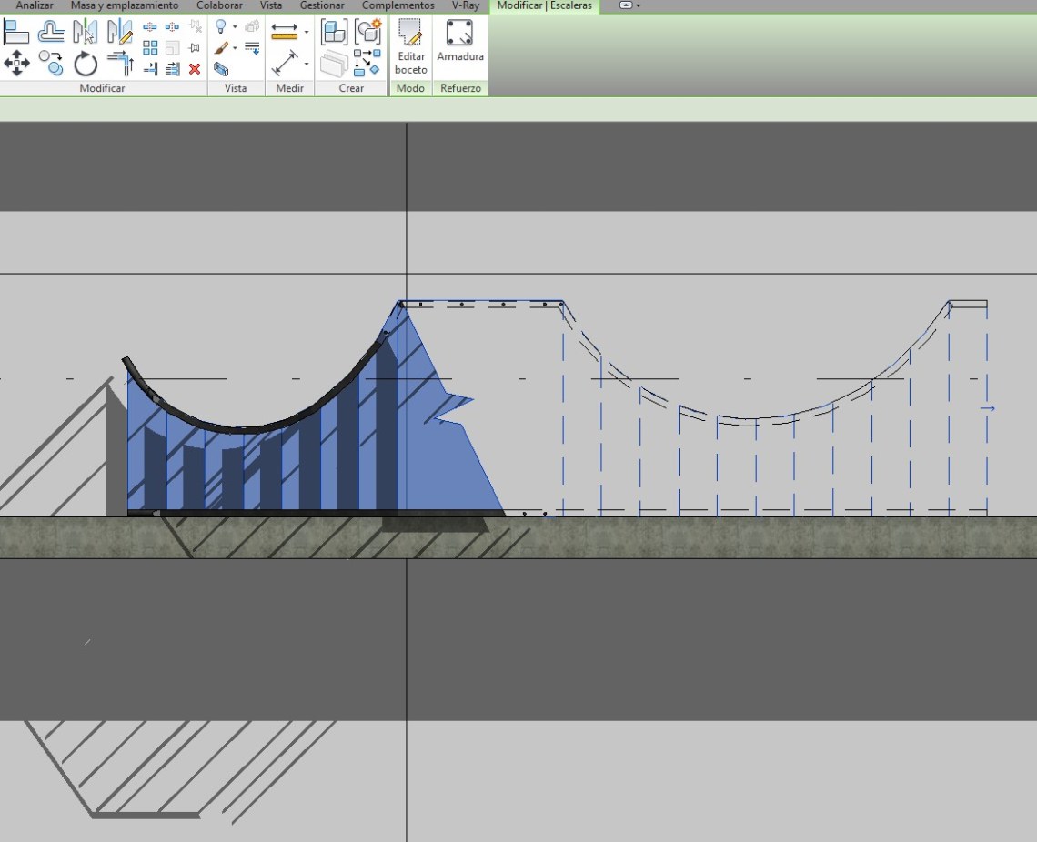Click the Trim/Extend to corner tool
Screen dimensions: 1037x842
pyautogui.click(x=119, y=64)
